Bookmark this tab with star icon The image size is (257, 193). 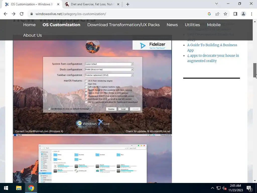(x=225, y=14)
